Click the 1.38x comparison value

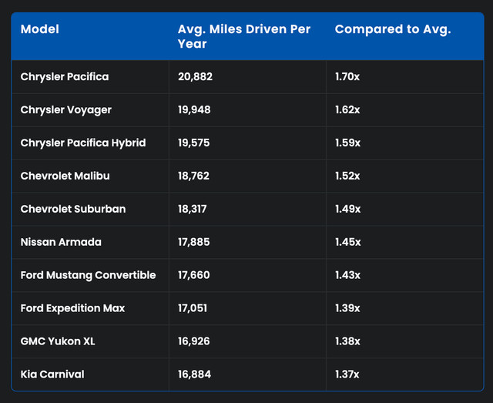pyautogui.click(x=347, y=341)
